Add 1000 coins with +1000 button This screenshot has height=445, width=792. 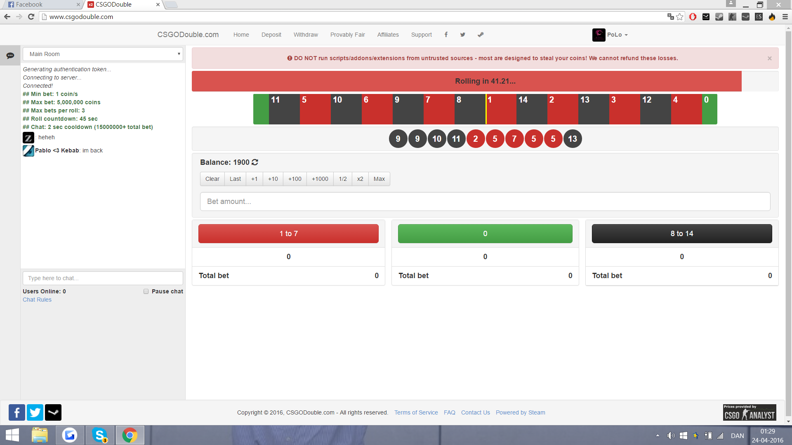click(x=320, y=179)
